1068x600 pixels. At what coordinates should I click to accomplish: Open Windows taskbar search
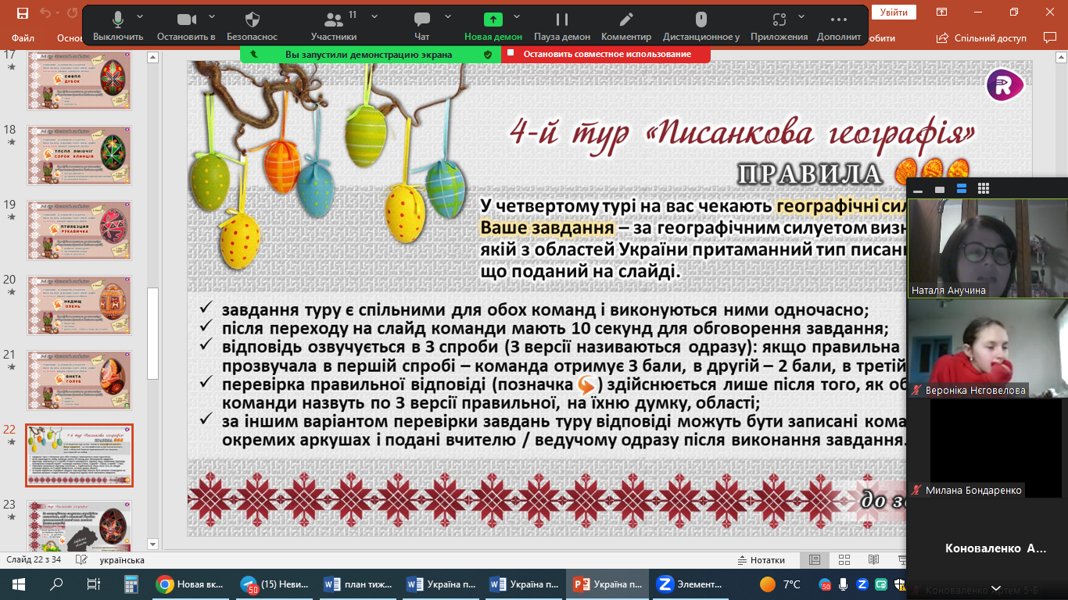pos(56,584)
